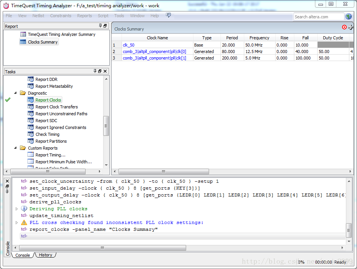Float the Report panel window
Screen dimensions: 357x269
pos(105,26)
